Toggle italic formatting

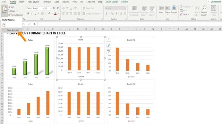(x=32, y=13)
